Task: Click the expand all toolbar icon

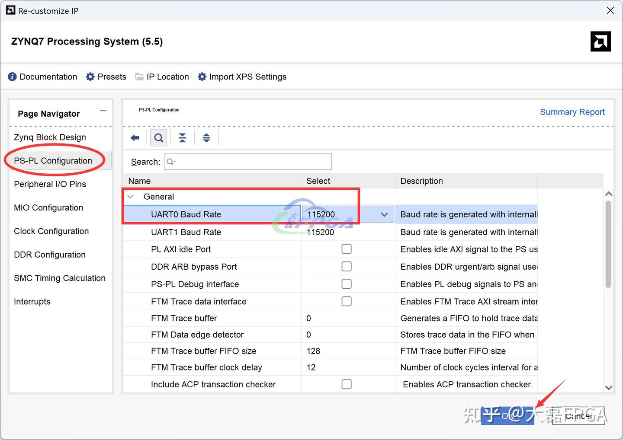Action: 206,138
